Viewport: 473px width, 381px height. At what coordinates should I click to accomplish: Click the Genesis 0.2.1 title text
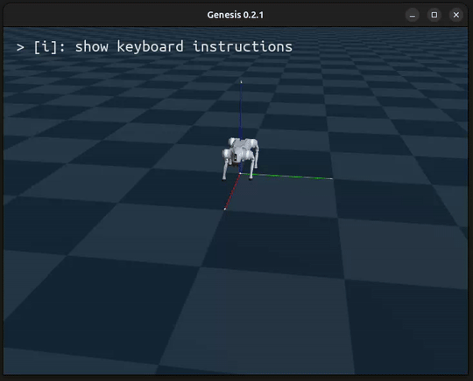click(x=236, y=15)
